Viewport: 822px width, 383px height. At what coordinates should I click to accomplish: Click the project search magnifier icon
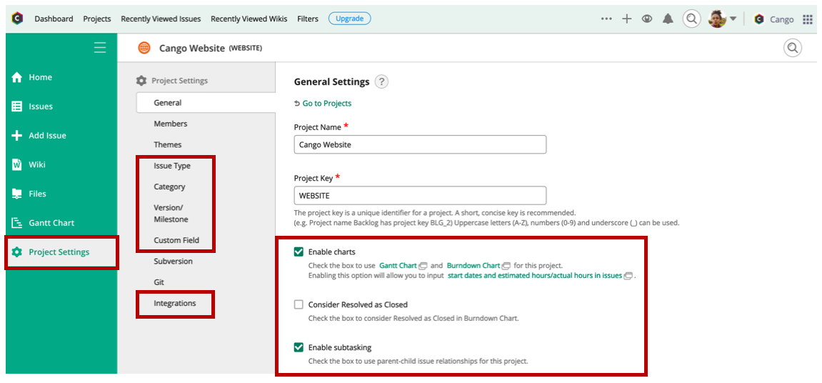(x=792, y=48)
